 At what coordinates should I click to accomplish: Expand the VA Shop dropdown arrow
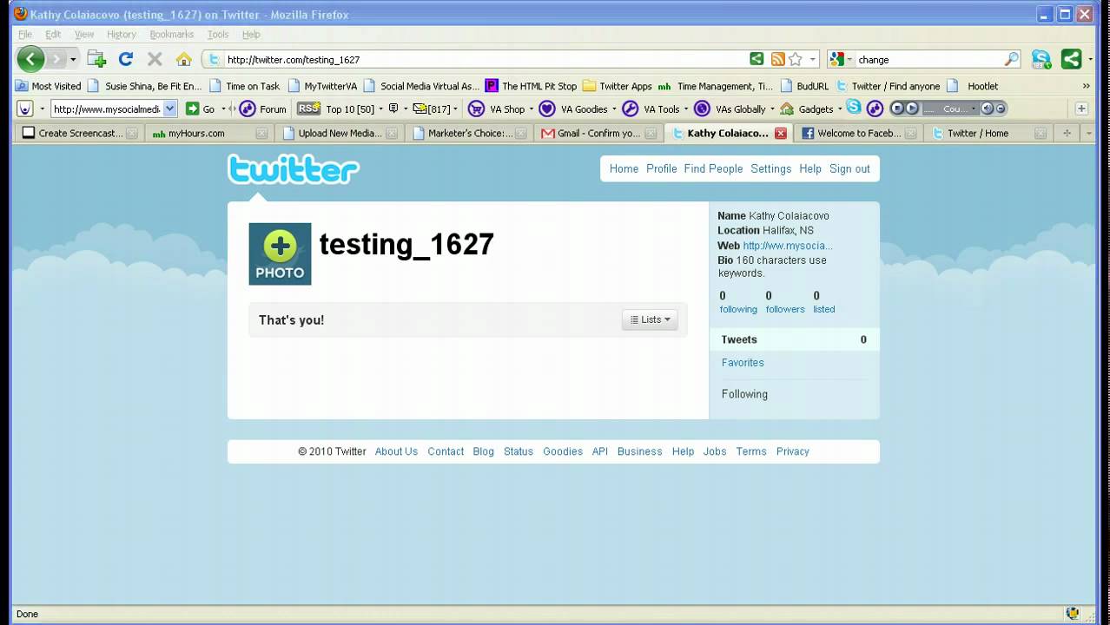(530, 109)
